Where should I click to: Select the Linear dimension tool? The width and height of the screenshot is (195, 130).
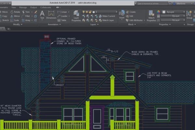[x=62, y=12]
